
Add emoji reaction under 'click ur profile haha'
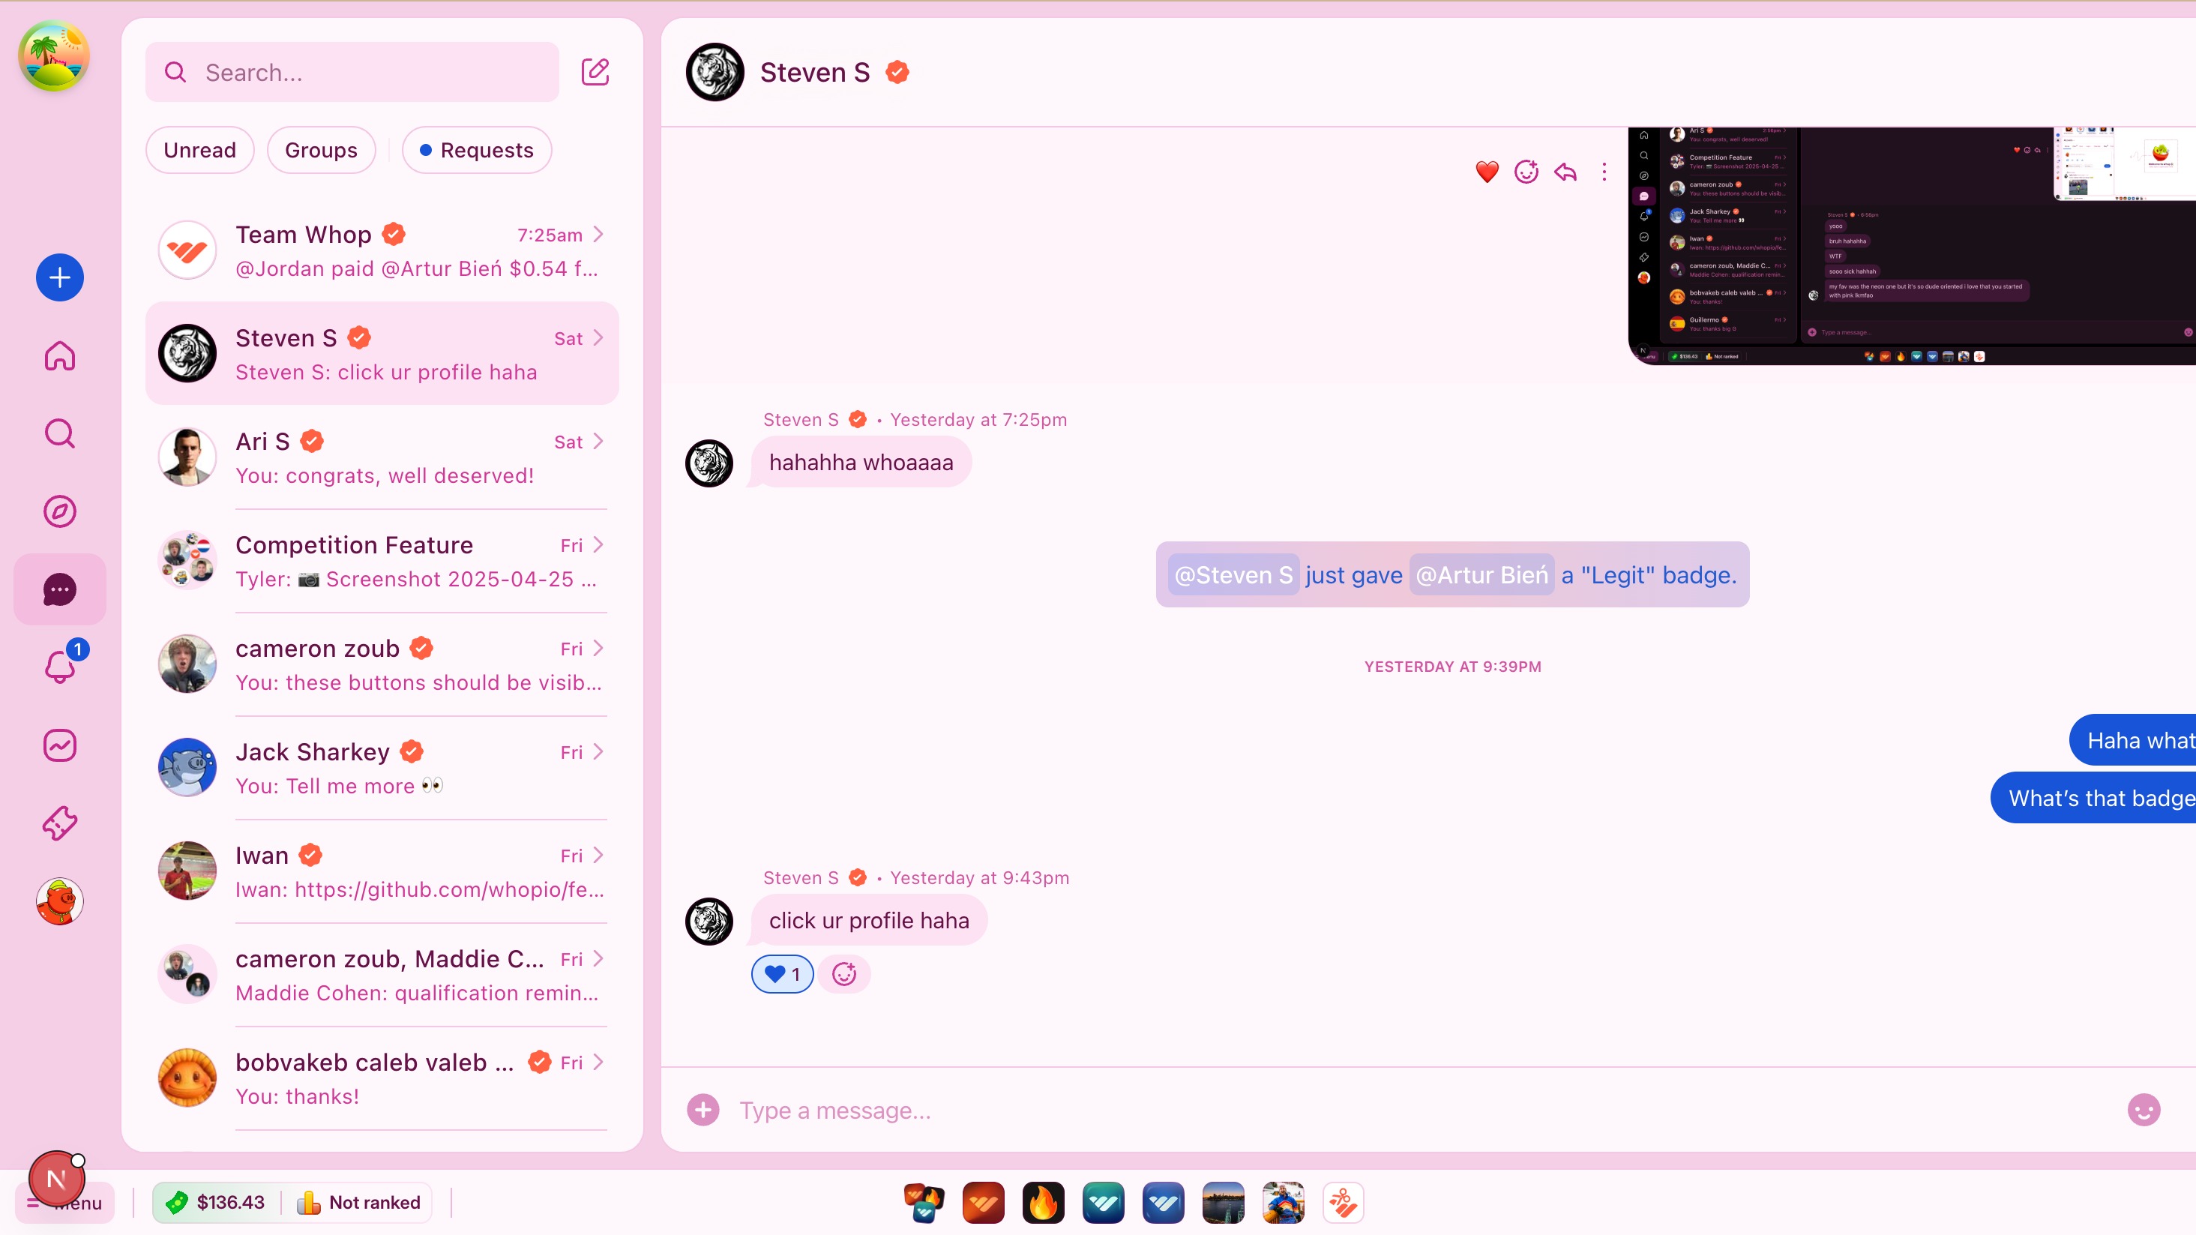(844, 973)
